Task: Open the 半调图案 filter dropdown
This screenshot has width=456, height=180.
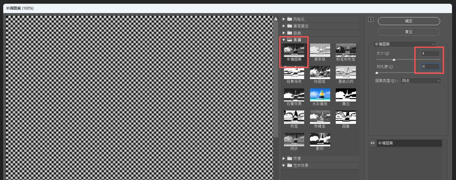Action: 404,44
